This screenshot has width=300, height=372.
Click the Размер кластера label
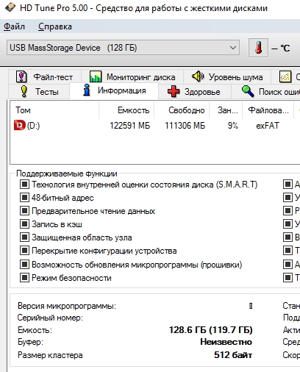coord(50,355)
